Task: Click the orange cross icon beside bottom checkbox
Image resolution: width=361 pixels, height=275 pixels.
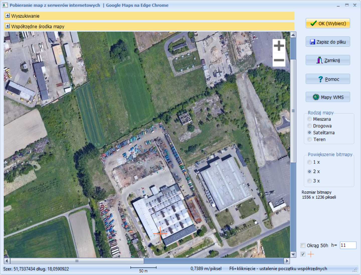Action: point(311,254)
